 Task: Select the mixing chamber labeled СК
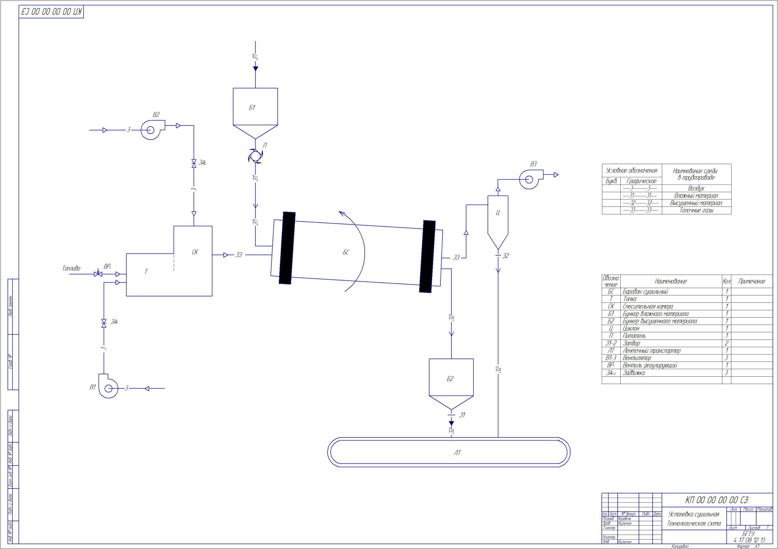point(193,261)
